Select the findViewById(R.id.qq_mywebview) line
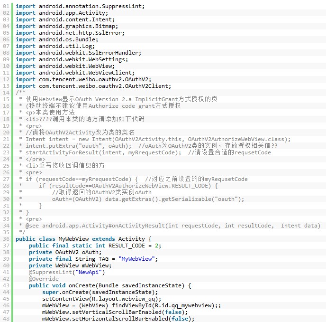The height and width of the screenshot is (322, 326). coord(132,305)
